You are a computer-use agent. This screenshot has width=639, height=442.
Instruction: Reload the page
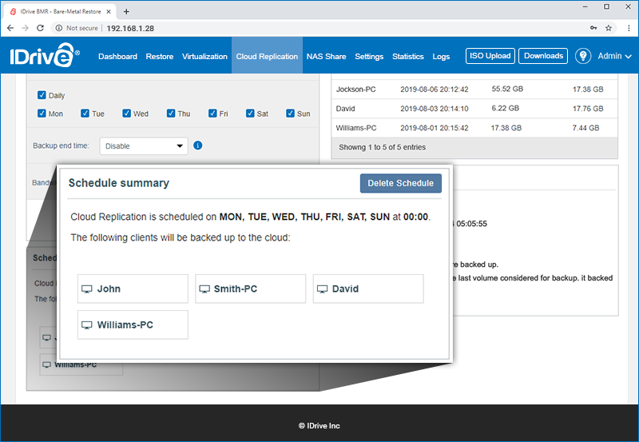coord(40,28)
